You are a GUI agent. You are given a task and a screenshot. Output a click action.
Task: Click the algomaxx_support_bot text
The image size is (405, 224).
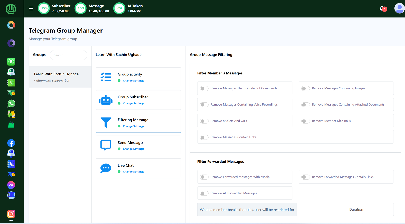tap(53, 81)
